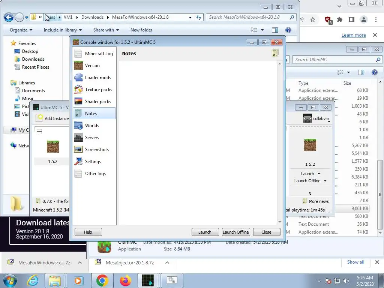Open Google Chrome from the taskbar
Viewport: 384px width, 288px height.
(x=102, y=280)
